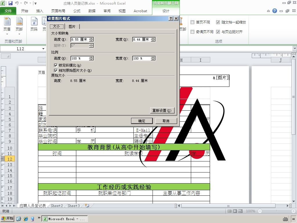The height and width of the screenshot is (223, 297).
Task: Click the horizontal scrollbar track
Action: coord(228,206)
